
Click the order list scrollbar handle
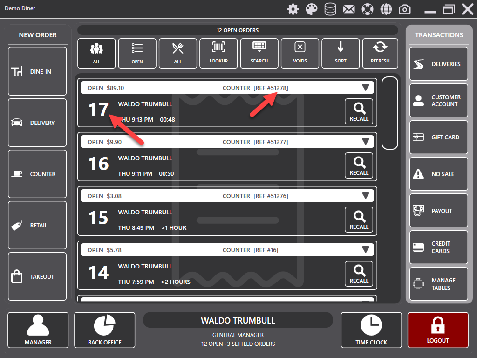click(x=389, y=113)
